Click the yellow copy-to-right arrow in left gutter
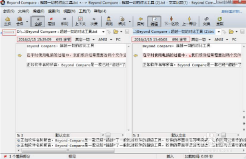The image size is (246, 159). click(20, 55)
